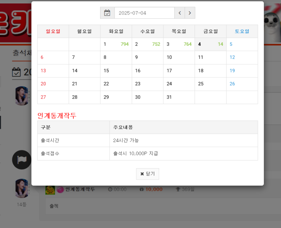Click the 인계동개작두 username in background list
This screenshot has height=228, width=281.
[x=80, y=189]
